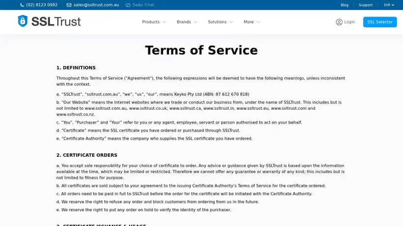This screenshot has width=403, height=226.
Task: Open the Brands menu
Action: click(x=183, y=22)
